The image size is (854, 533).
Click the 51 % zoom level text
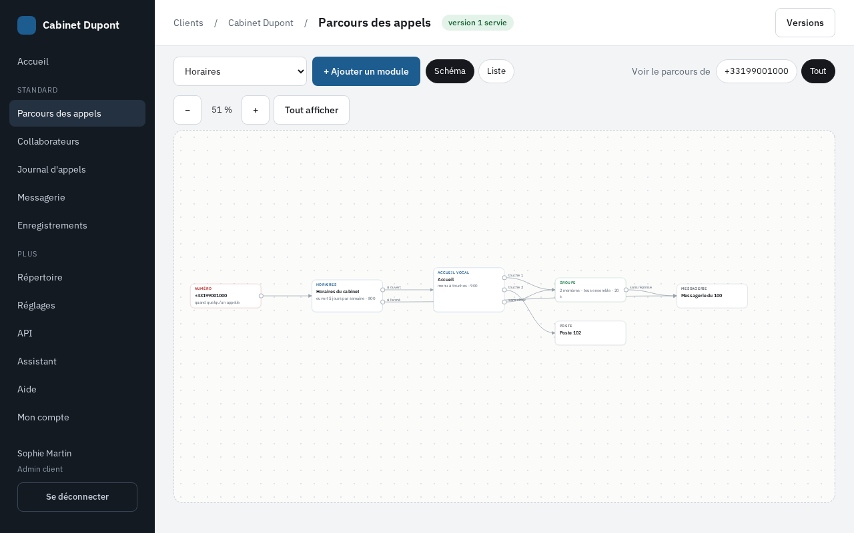[x=222, y=110]
